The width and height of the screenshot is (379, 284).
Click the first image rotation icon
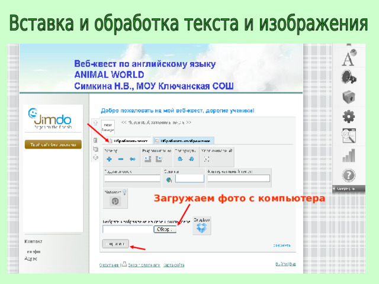click(180, 159)
